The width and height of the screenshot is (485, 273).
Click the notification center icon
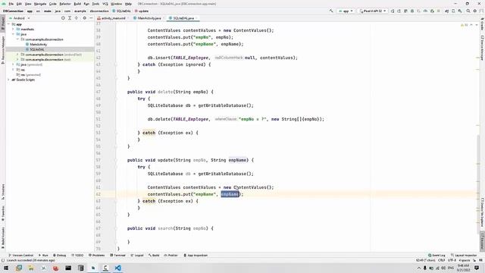[477, 268]
